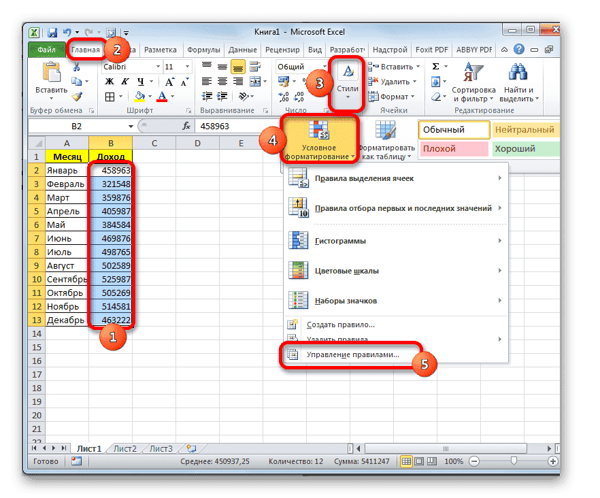
Task: Click the AutoSum sigma icon
Action: (x=435, y=65)
